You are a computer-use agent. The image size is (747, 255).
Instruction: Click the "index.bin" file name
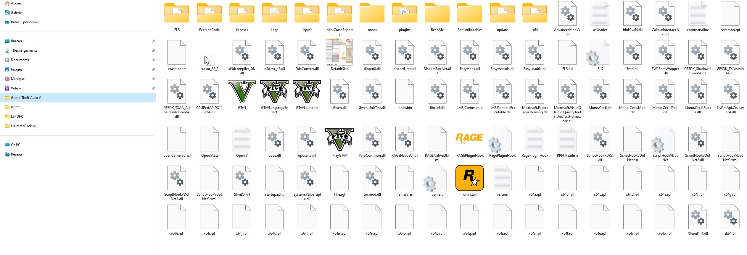[405, 108]
